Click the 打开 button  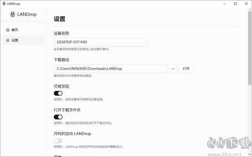tap(186, 69)
